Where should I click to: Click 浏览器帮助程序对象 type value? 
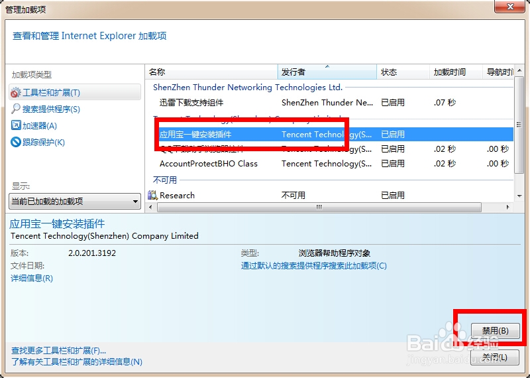tap(335, 253)
